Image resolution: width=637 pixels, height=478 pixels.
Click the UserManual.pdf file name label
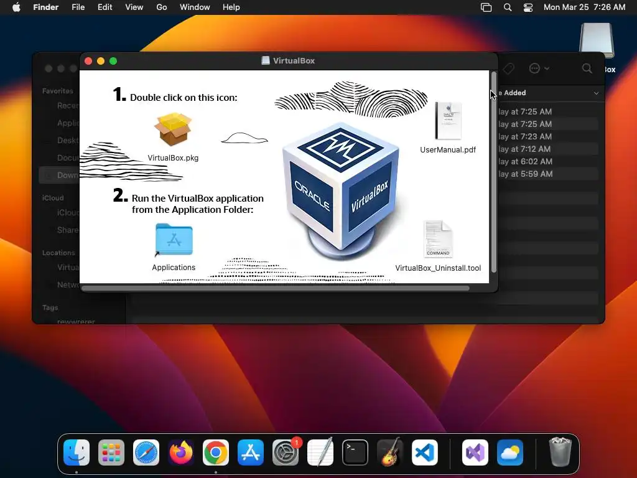[x=448, y=150]
